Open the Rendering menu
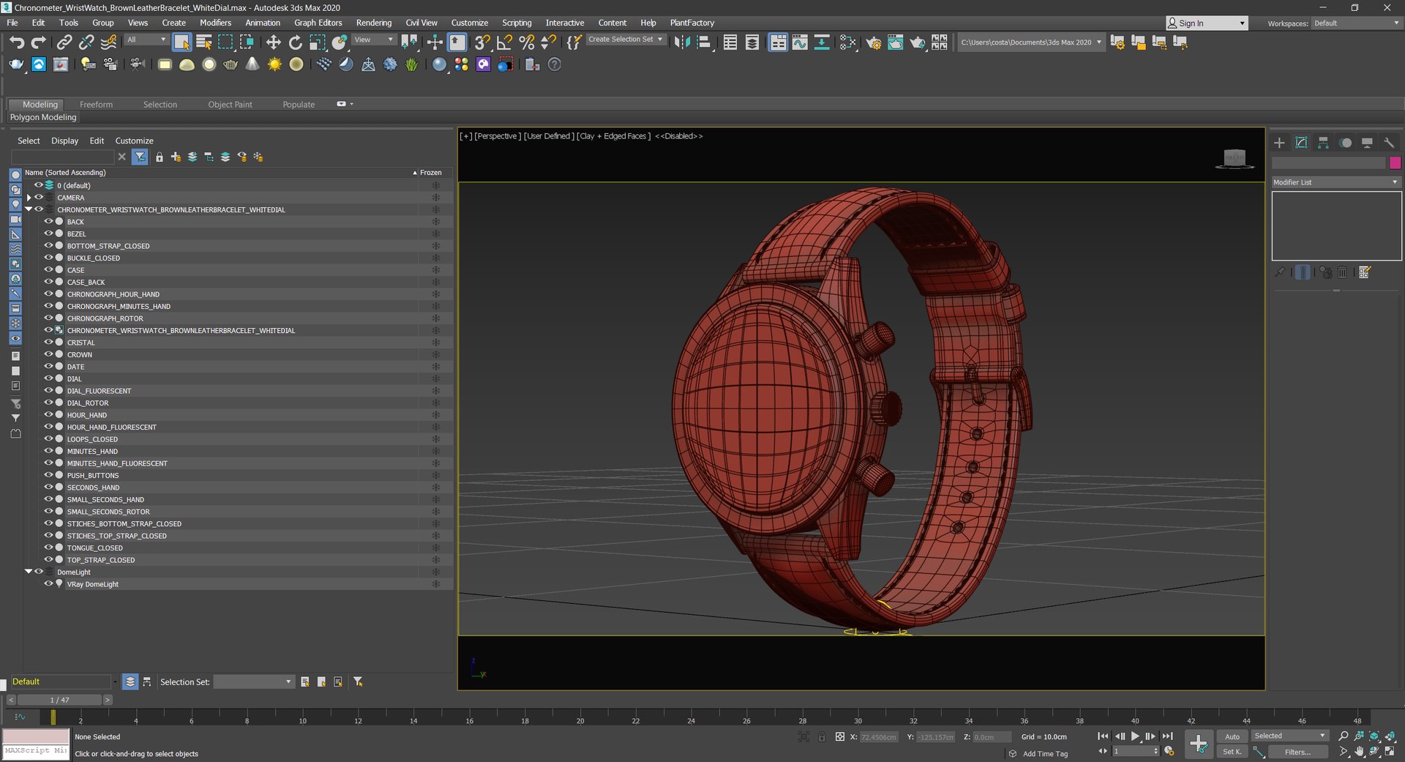Screen dimensions: 1405x762 tap(373, 23)
